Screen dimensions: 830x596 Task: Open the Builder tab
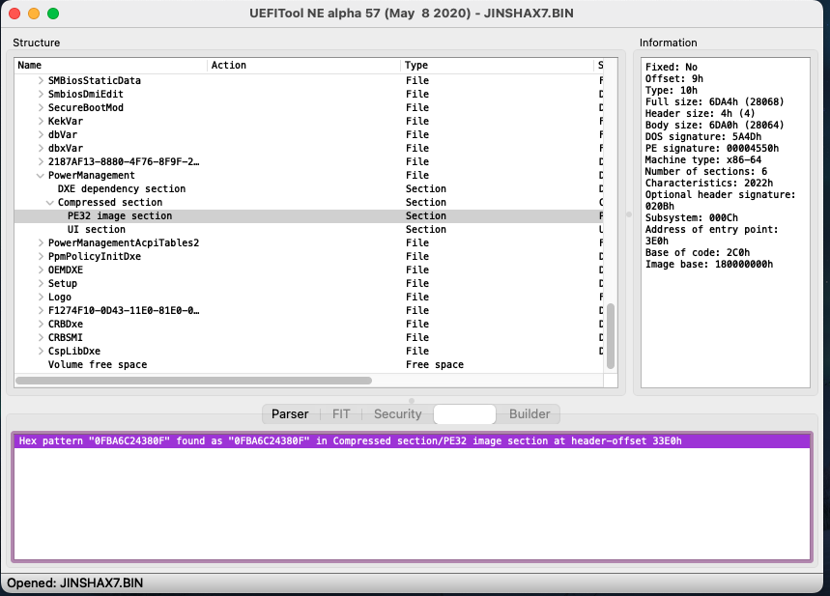[529, 414]
